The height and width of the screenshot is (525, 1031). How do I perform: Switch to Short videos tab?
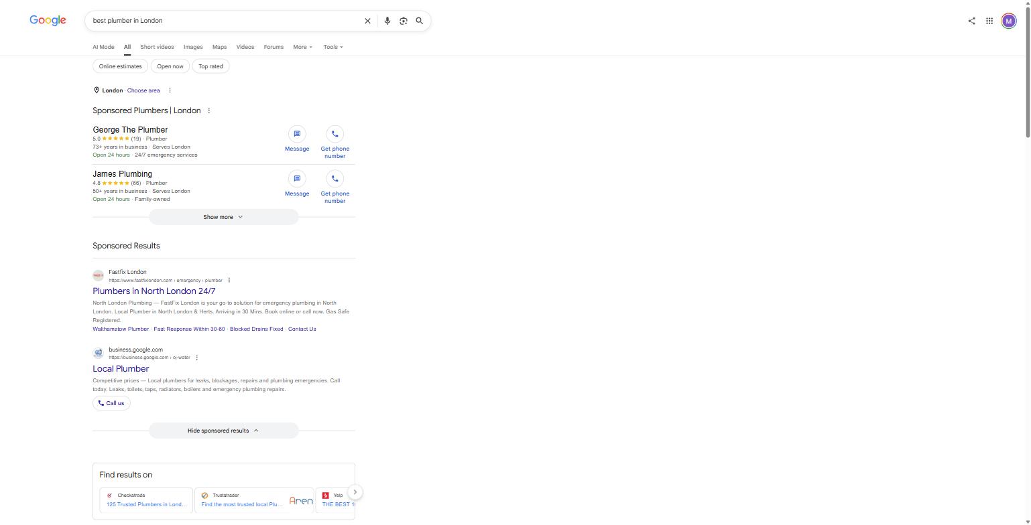(x=157, y=47)
